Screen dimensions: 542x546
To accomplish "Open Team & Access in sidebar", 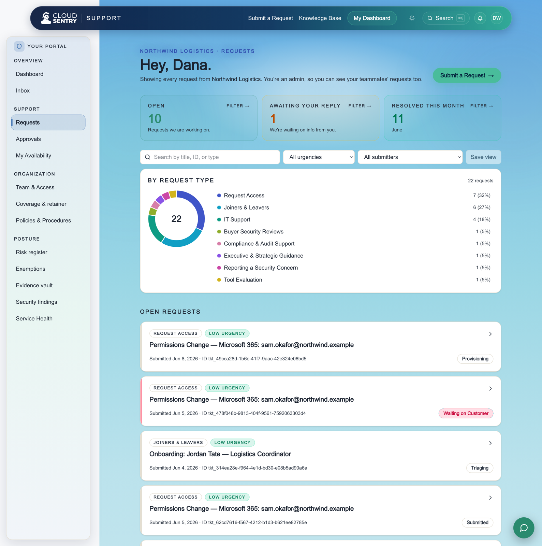I will tap(48, 187).
